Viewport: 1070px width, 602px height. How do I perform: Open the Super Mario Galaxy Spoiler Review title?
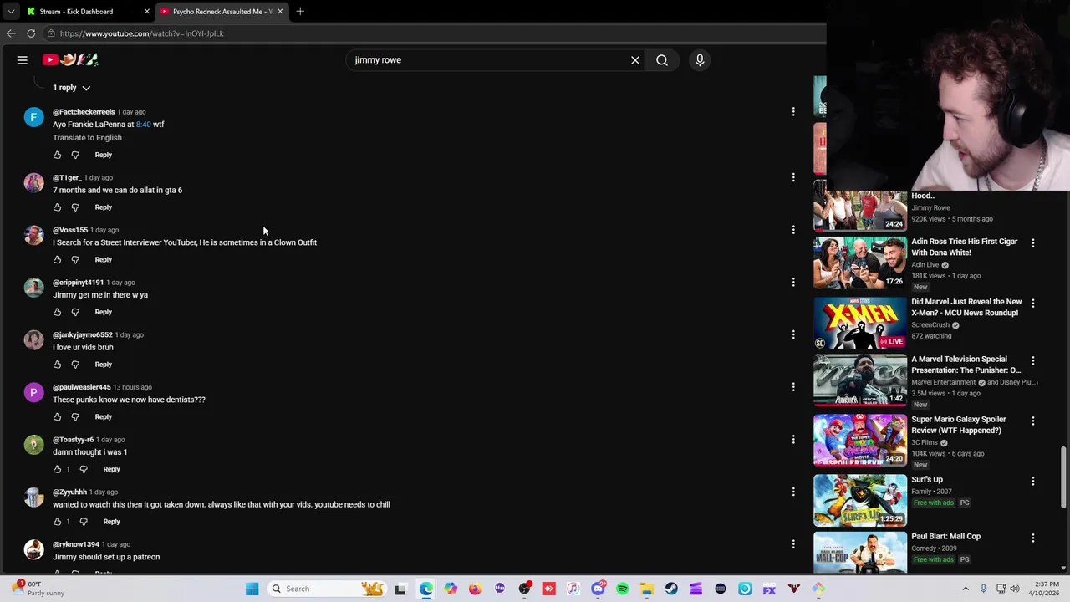[x=960, y=425]
